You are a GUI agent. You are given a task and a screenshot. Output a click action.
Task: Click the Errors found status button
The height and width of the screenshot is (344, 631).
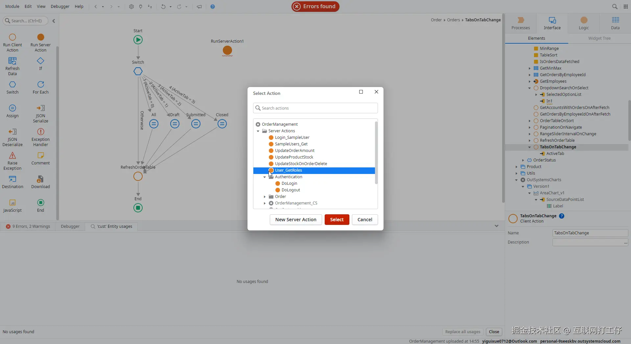pyautogui.click(x=315, y=7)
